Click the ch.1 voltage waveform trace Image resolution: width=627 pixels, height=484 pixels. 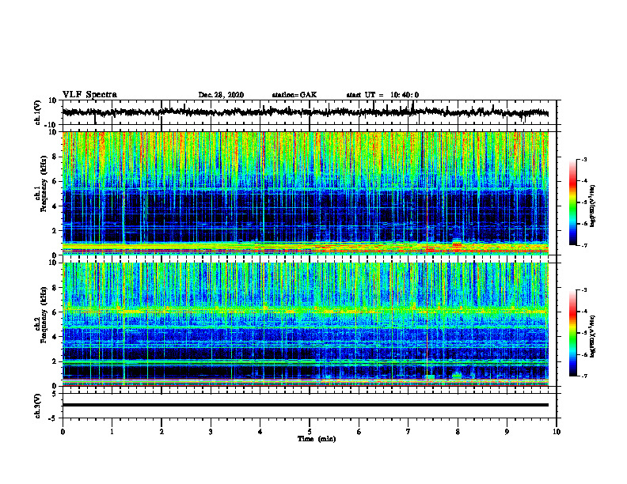305,112
